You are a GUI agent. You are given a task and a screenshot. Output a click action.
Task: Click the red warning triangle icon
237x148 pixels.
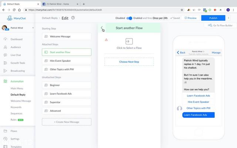tap(106, 40)
